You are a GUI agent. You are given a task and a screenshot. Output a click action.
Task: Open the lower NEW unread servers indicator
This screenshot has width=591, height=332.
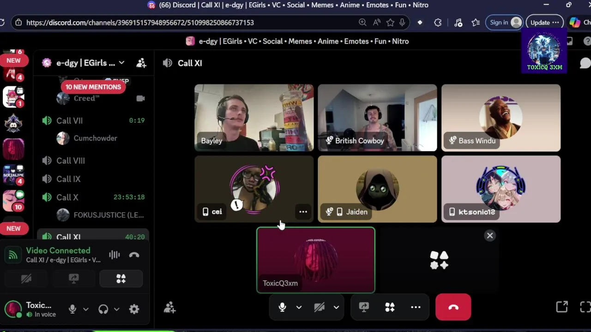pyautogui.click(x=13, y=228)
